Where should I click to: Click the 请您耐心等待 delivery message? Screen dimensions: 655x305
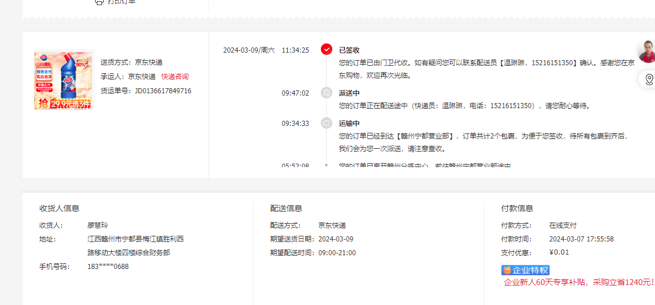[465, 105]
